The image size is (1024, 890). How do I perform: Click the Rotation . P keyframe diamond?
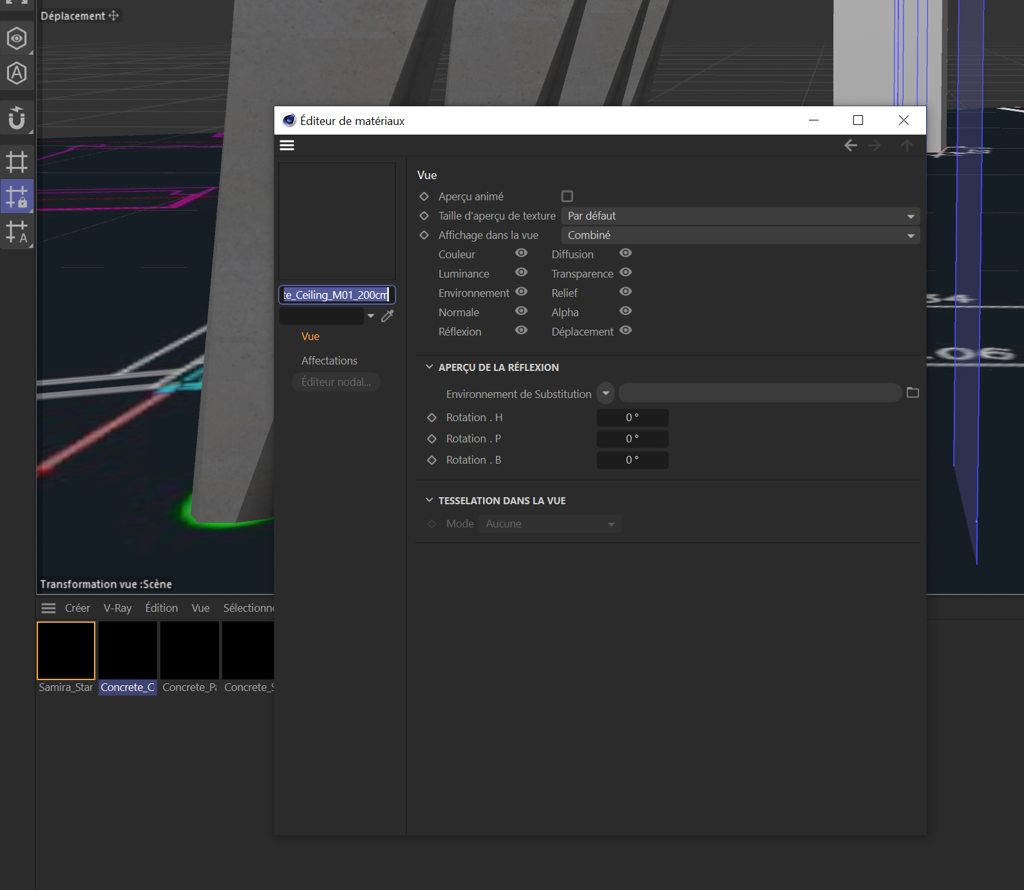click(x=431, y=439)
